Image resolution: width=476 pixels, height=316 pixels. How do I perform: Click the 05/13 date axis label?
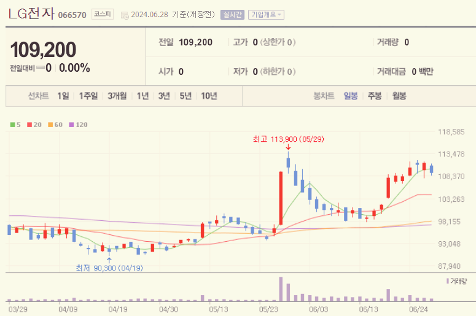pyautogui.click(x=218, y=309)
